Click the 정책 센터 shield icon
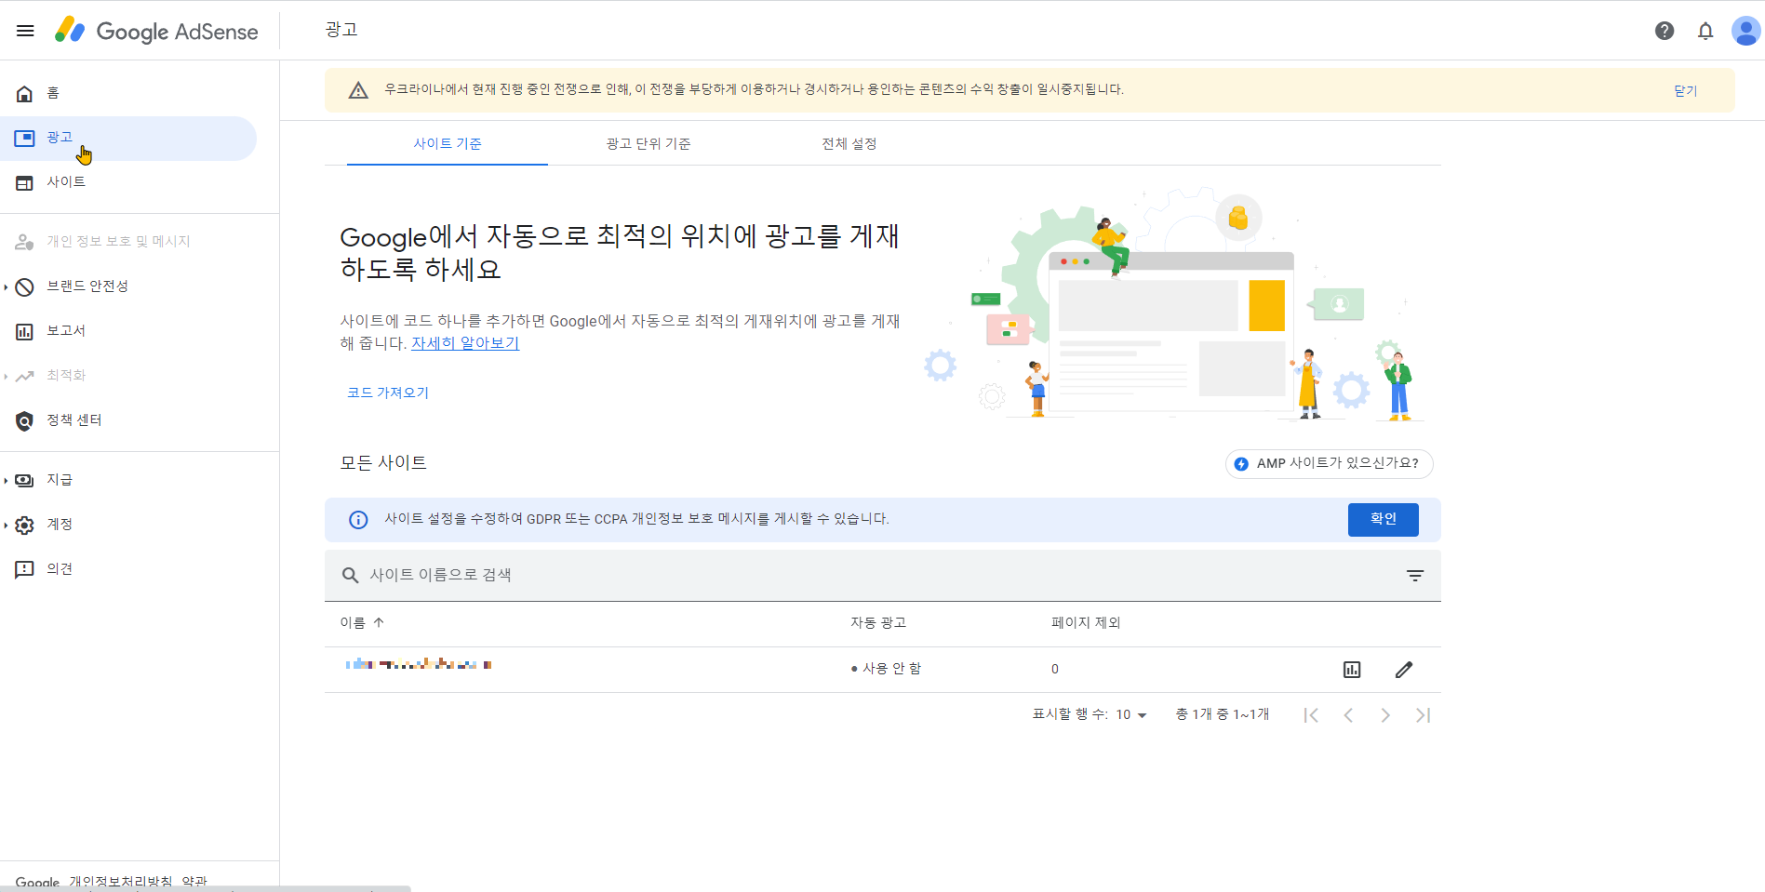 25,420
